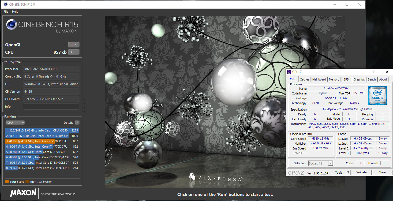Select ranking row Core i7-3930K
Screen dimensions: 393x201
pos(42,136)
